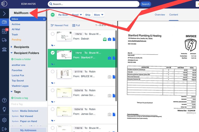Select the 7/9/19 mail from Debrah
Viewport: 199px width, 132px height.
click(53, 34)
